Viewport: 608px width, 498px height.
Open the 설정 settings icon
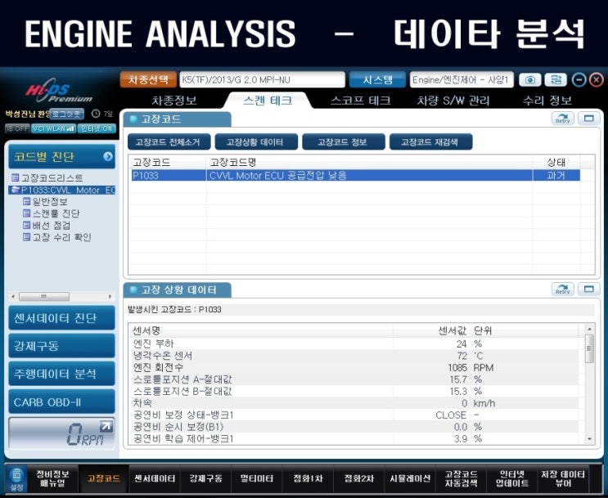tap(16, 479)
